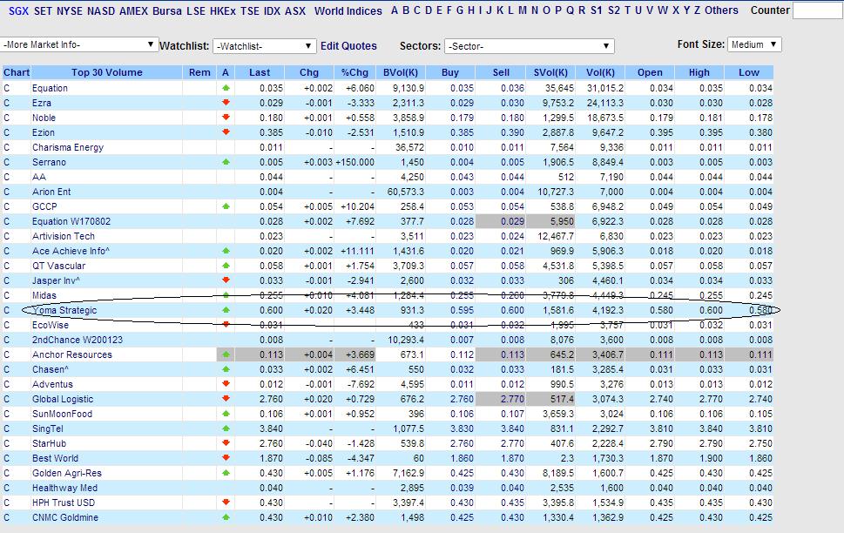
Task: Filter counters by S1 link
Action: [597, 10]
